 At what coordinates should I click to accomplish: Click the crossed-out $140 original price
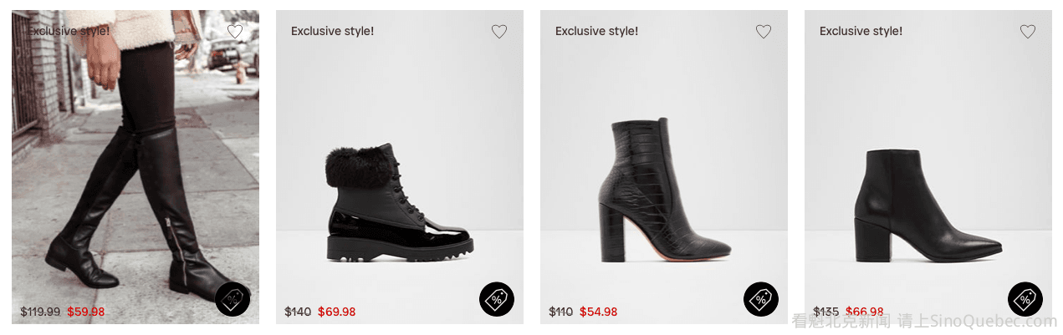tap(298, 312)
